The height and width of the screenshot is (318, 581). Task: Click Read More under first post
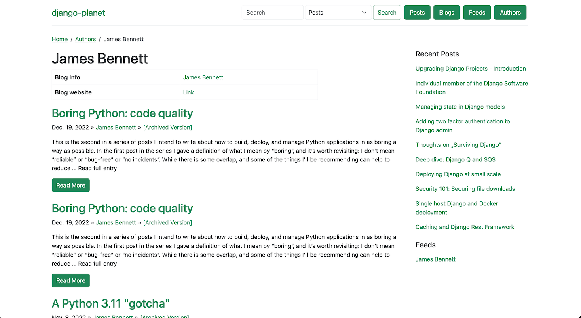[71, 185]
